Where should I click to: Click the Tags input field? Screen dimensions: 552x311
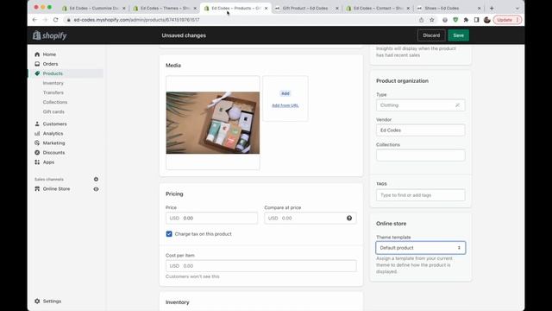[x=420, y=195]
